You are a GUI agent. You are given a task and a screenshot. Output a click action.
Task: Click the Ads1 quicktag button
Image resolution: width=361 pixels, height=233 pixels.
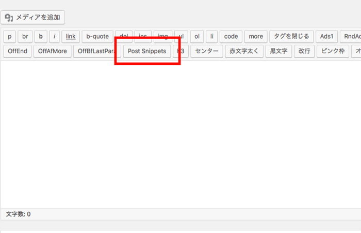[326, 37]
